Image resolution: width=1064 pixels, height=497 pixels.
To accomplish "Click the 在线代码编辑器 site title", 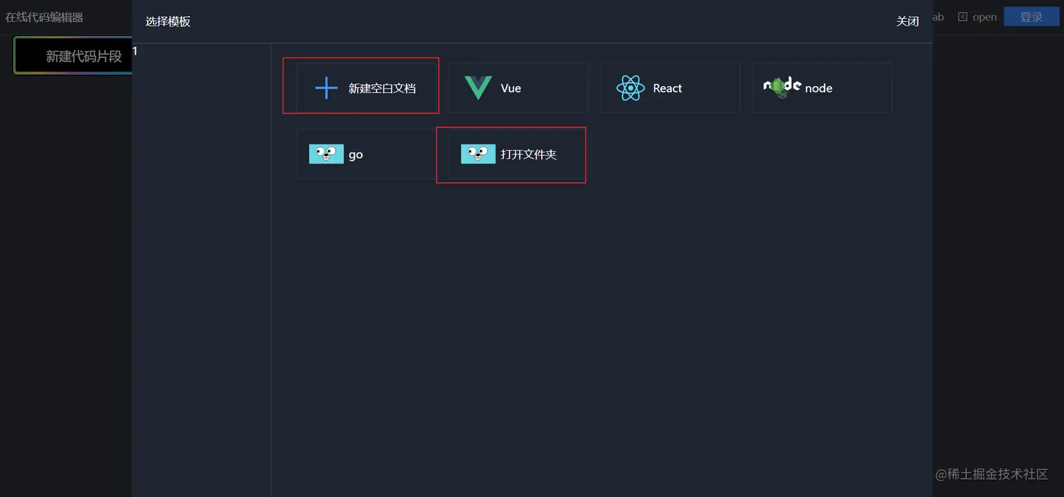I will pos(44,17).
